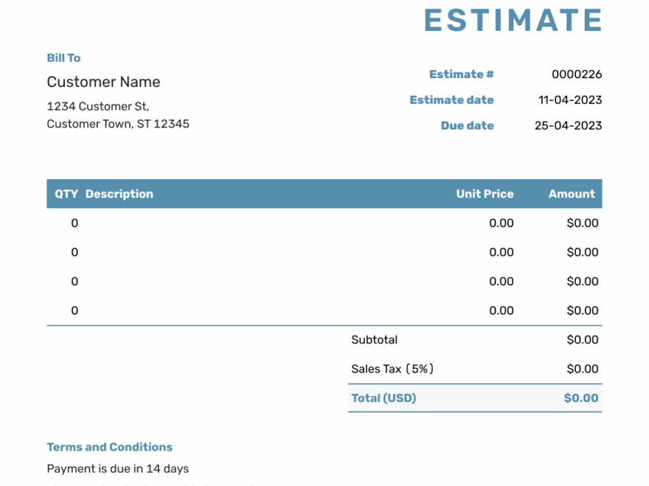The height and width of the screenshot is (486, 649).
Task: Click the Amount column header
Action: [x=571, y=194]
